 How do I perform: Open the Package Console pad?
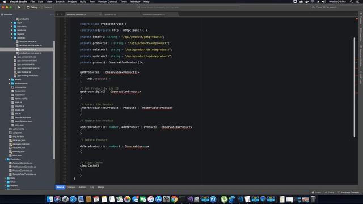[x=348, y=192]
